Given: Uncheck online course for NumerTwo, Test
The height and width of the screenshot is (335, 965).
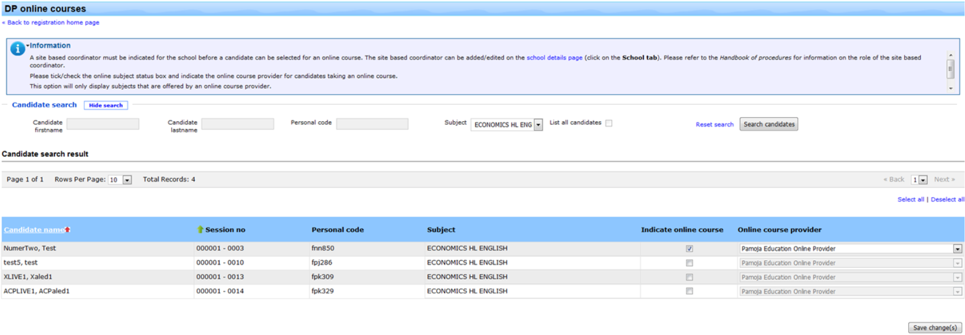Looking at the screenshot, I should click(x=689, y=248).
